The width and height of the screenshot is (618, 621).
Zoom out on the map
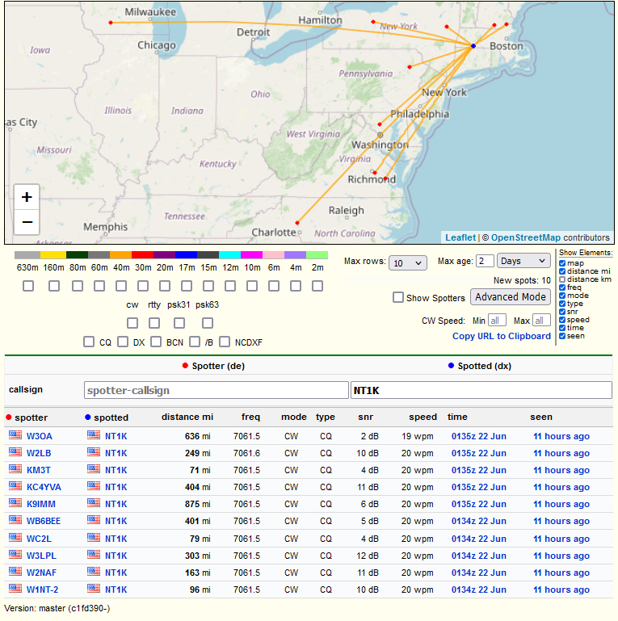27,222
